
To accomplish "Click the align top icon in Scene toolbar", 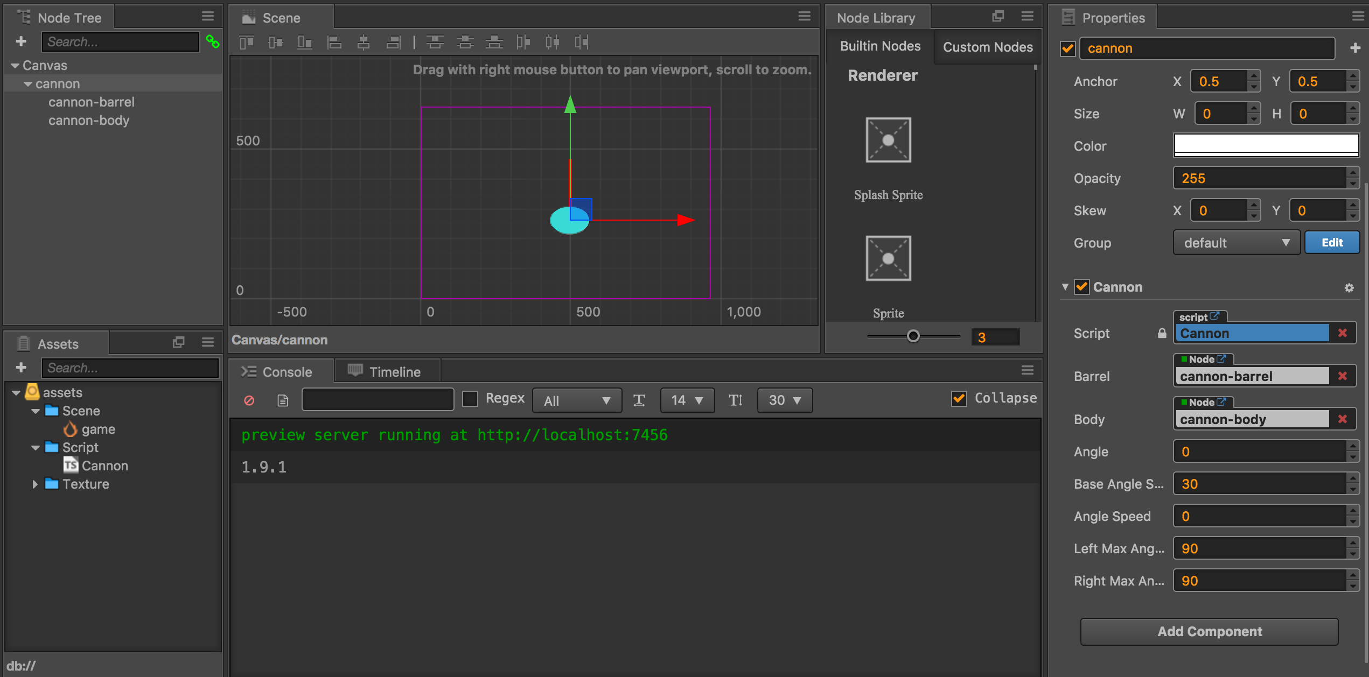I will 247,42.
